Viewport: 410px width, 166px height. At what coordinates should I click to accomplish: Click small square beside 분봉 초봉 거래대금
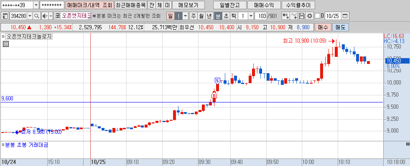click(3, 144)
